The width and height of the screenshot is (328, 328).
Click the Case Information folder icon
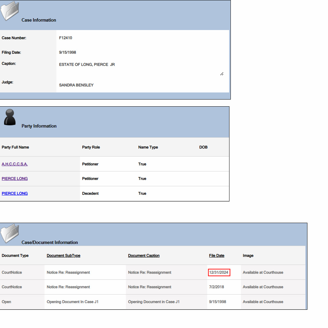10,11
